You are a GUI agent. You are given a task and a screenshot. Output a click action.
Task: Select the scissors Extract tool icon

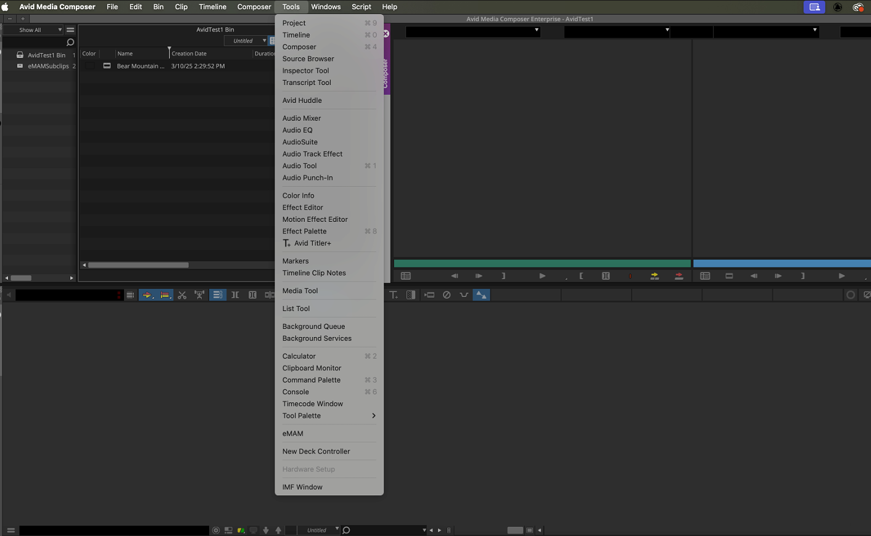(182, 295)
